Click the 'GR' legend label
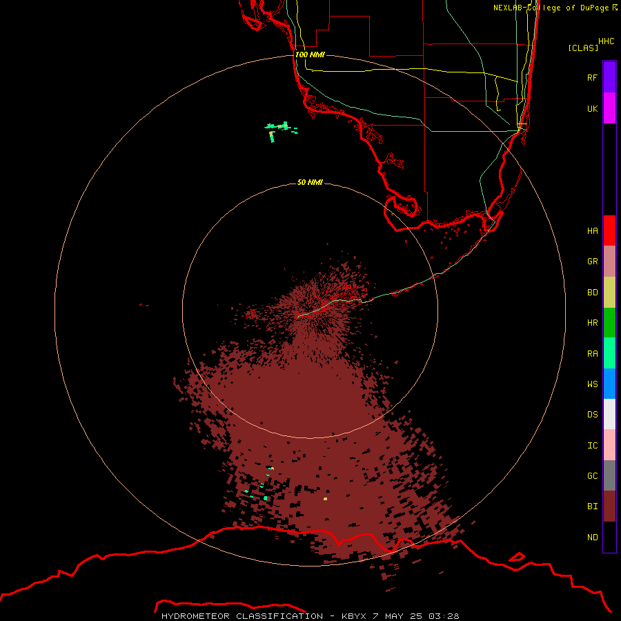621x621 pixels. pos(592,262)
